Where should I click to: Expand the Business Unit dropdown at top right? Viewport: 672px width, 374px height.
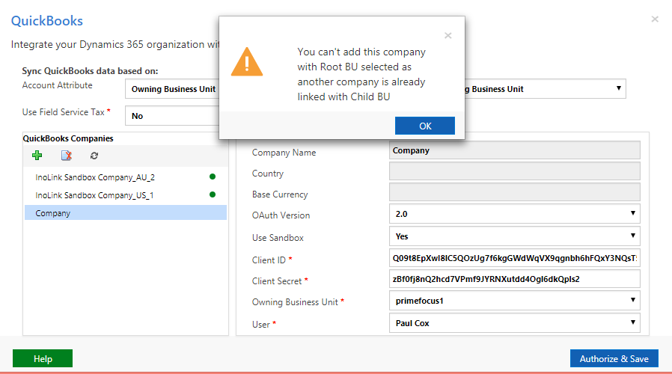click(545, 89)
